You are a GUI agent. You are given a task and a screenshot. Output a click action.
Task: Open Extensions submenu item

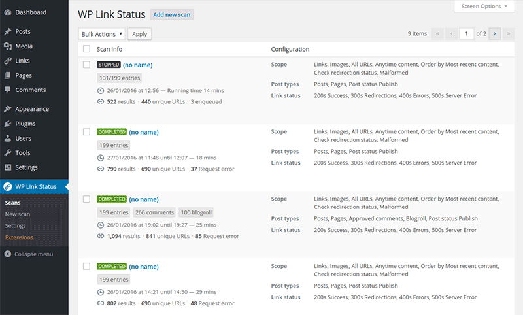coord(19,237)
